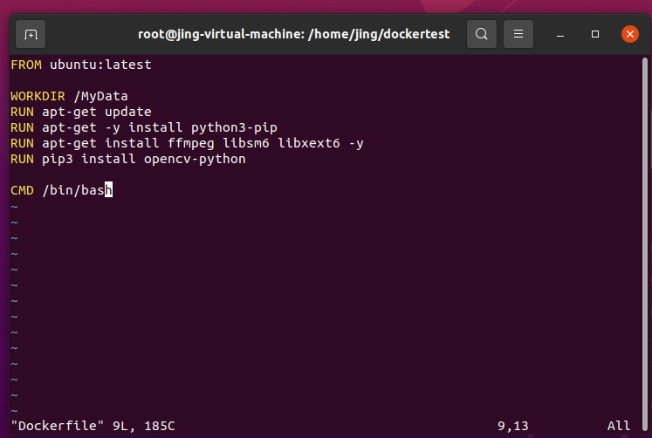Place the cursor on ubuntu:latest
This screenshot has width=652, height=438.
(x=88, y=65)
